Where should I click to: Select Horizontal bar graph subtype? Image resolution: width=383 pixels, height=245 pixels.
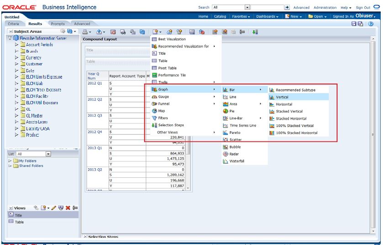tap(299, 104)
